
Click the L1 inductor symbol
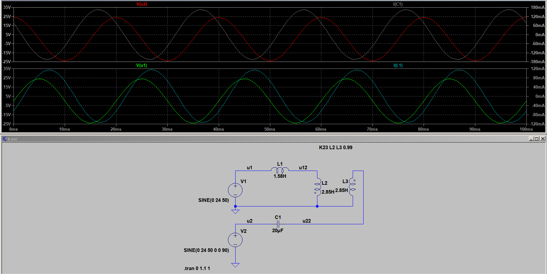(x=280, y=170)
